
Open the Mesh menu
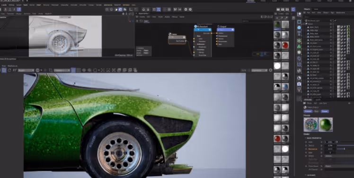(x=39, y=5)
